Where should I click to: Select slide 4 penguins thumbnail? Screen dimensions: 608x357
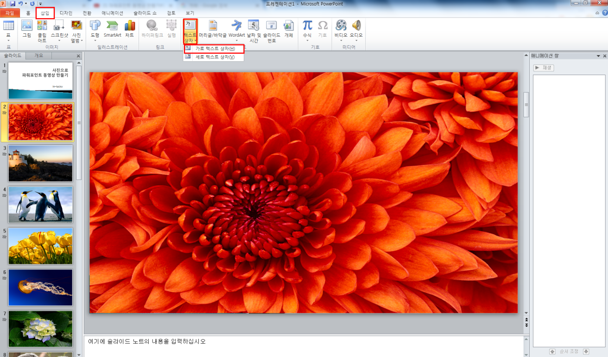[x=41, y=204]
